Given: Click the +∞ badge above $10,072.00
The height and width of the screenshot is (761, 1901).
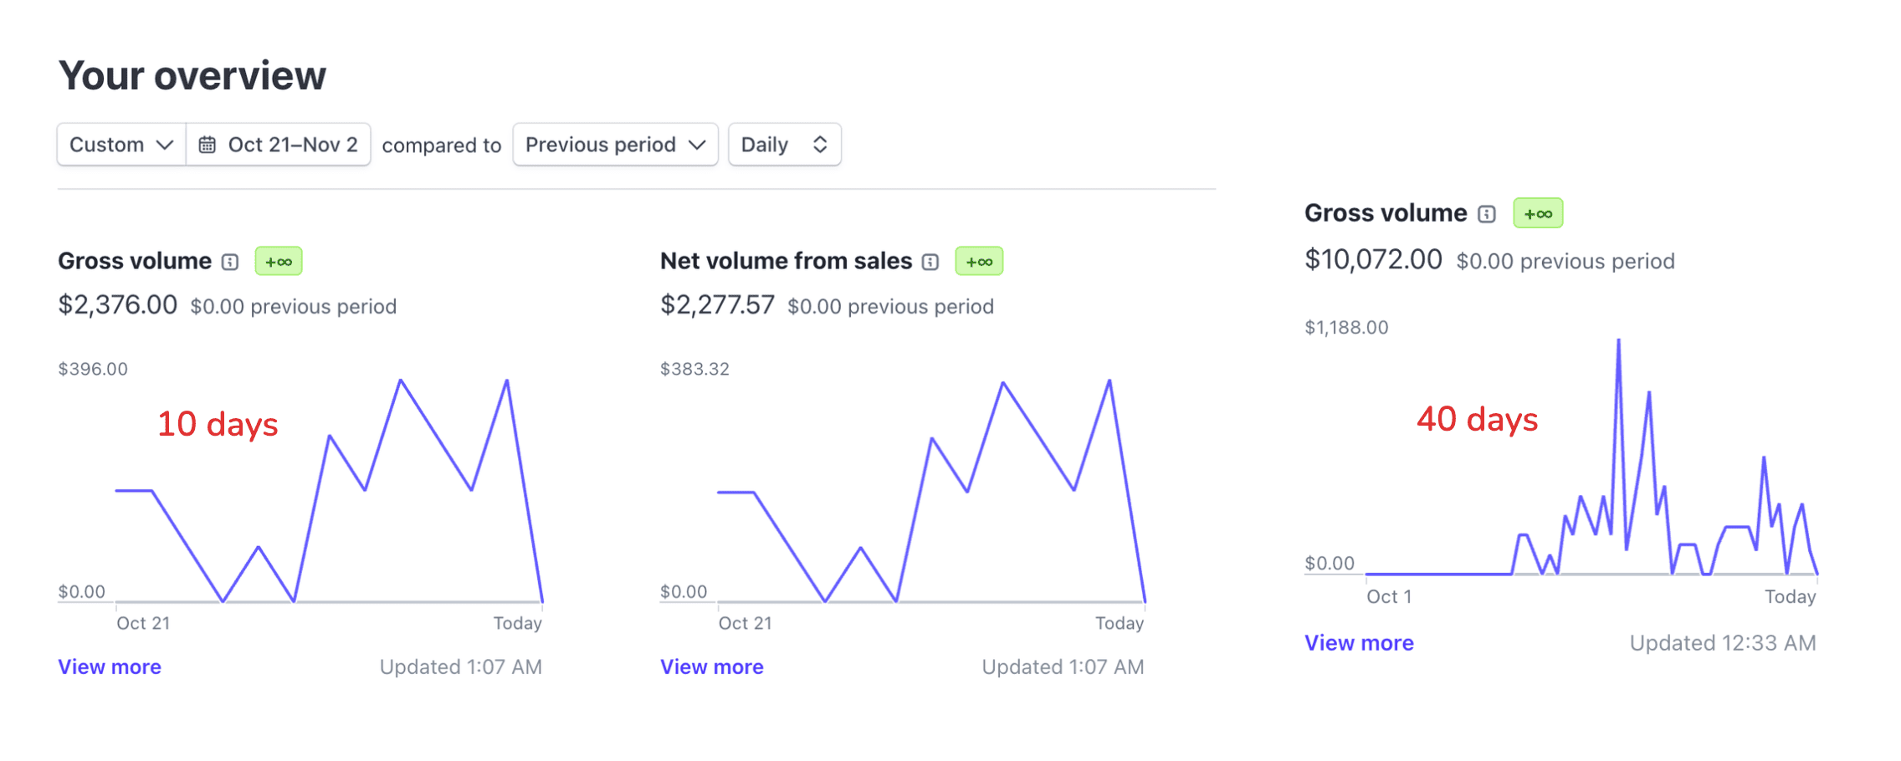Looking at the screenshot, I should (x=1538, y=214).
